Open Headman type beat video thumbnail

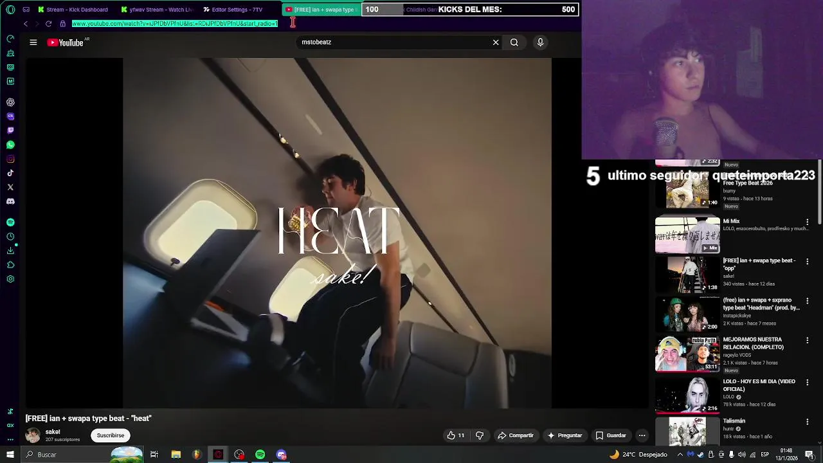click(x=687, y=314)
